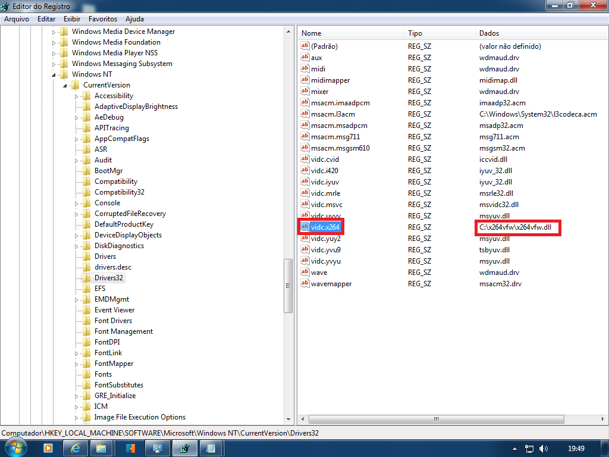Click the string icon of wavemapper
The height and width of the screenshot is (457, 609).
305,283
